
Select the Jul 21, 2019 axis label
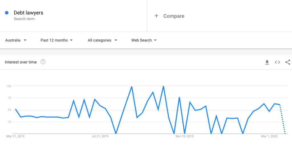click(100, 136)
